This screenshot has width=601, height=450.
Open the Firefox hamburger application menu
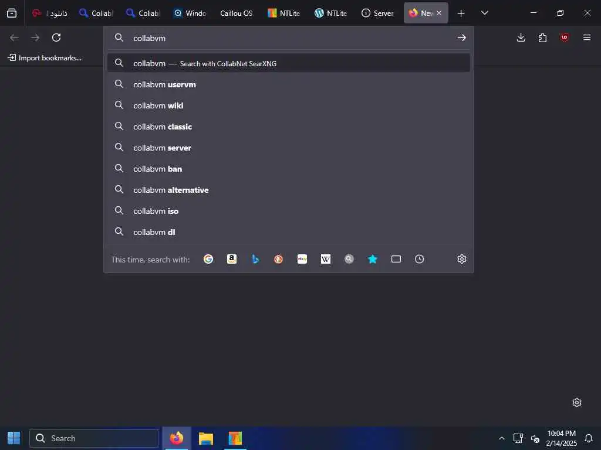(587, 37)
